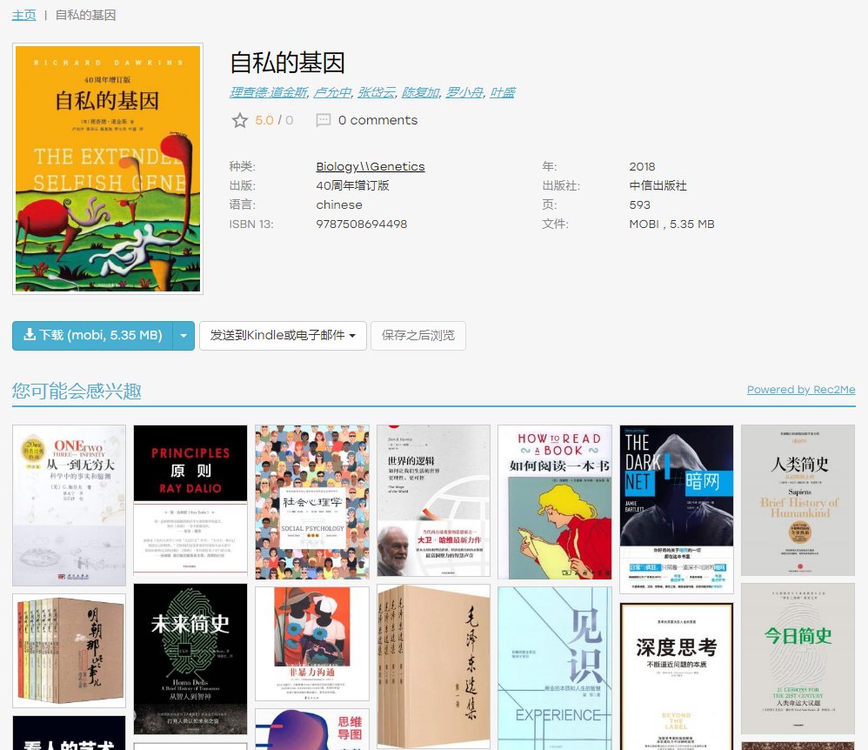The height and width of the screenshot is (750, 868).
Task: Open the 思维导图 book thumbnail
Action: pos(312,729)
